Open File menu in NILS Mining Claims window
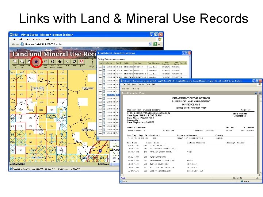 tap(15, 39)
